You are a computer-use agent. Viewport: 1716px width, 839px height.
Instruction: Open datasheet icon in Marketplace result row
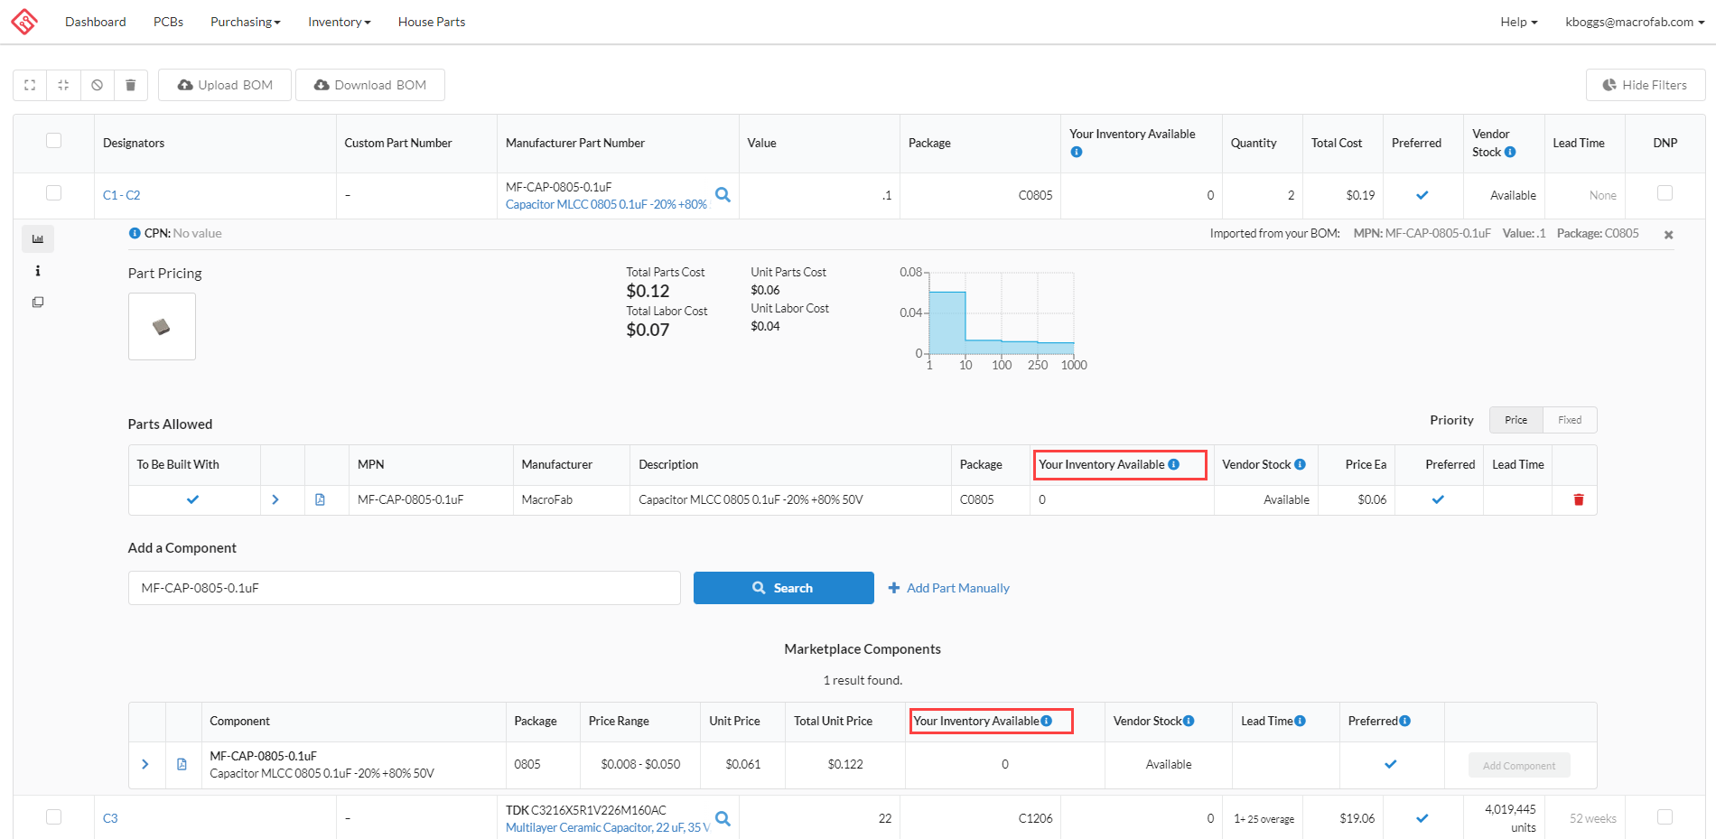[x=182, y=764]
